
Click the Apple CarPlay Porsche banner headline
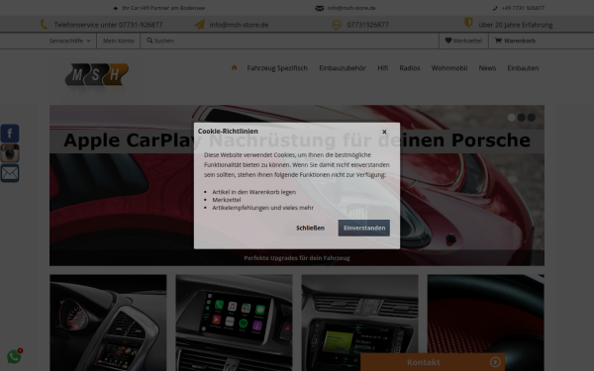coord(297,140)
